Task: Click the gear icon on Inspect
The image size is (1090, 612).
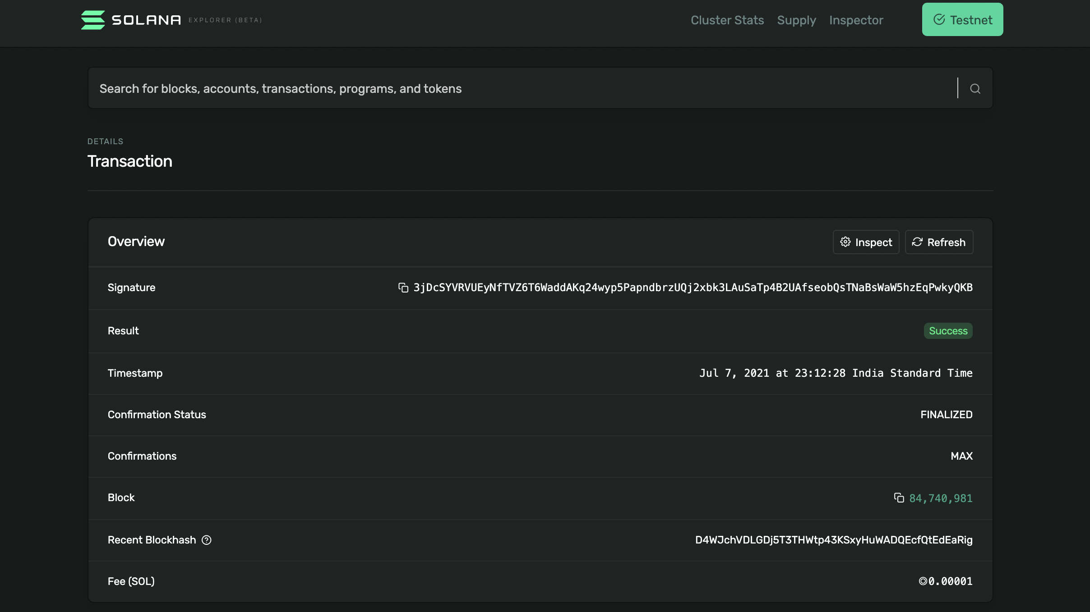Action: (845, 242)
